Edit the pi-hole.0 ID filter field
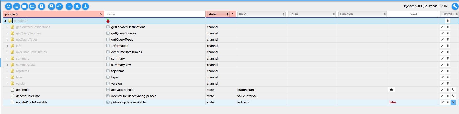This screenshot has height=114, width=459. 51,14
